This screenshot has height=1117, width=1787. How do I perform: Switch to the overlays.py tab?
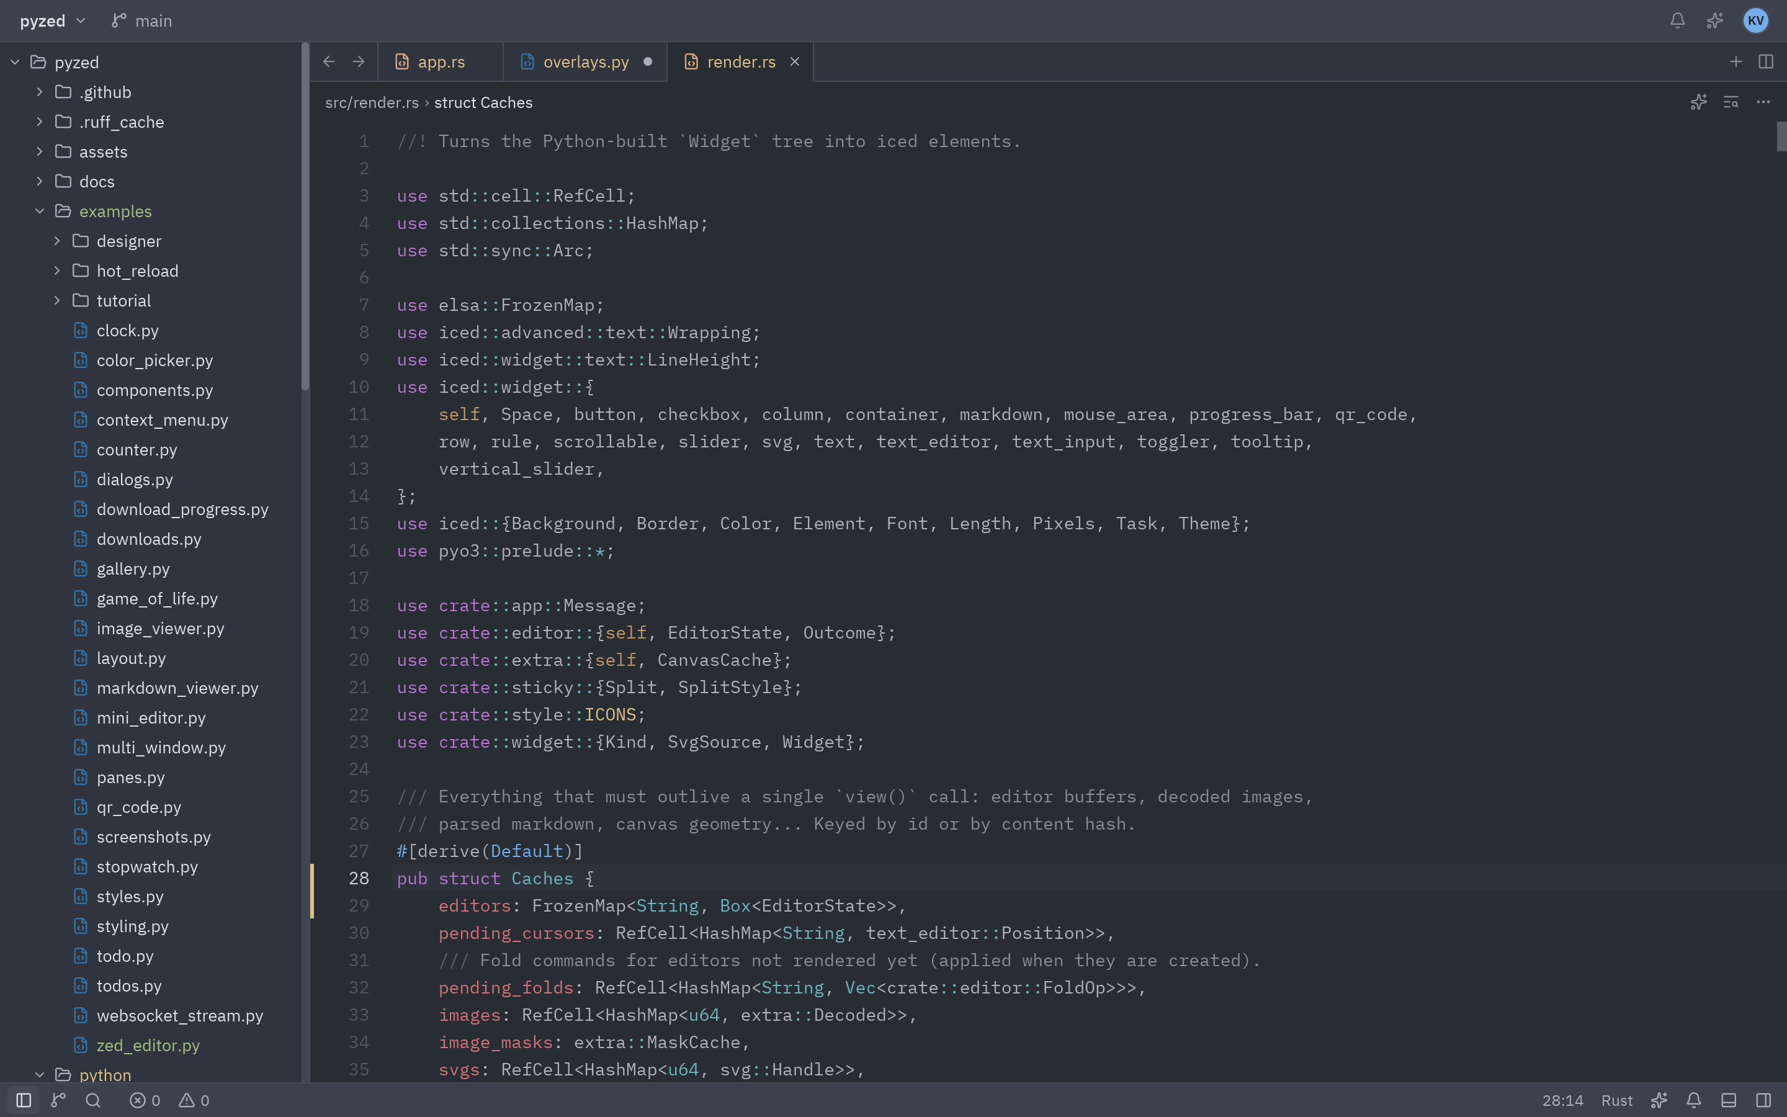point(586,62)
